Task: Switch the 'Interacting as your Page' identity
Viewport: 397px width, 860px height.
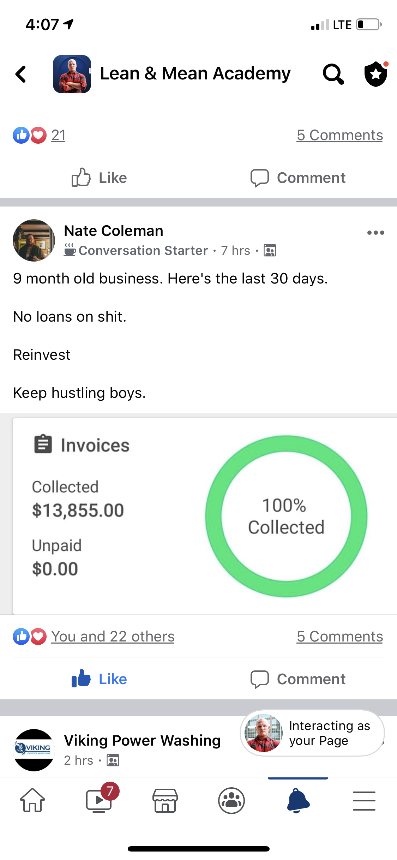Action: coord(312,733)
